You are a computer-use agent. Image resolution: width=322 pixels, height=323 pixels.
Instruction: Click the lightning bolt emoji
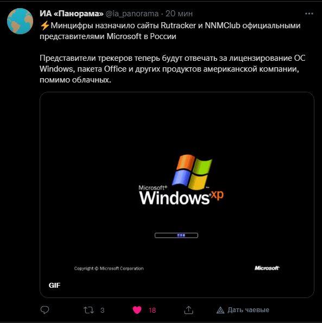click(45, 26)
